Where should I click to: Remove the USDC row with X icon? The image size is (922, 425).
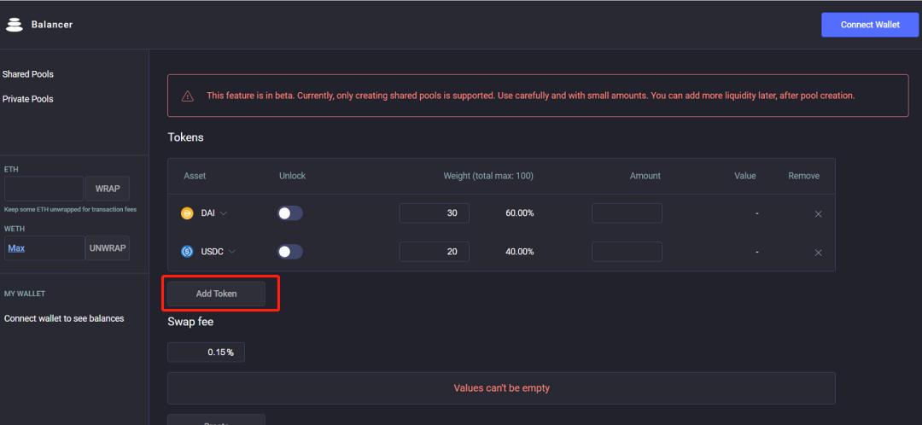tap(818, 252)
